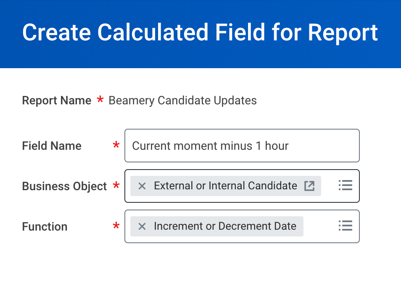Viewport: 401px width, 292px height.
Task: Click empty area in Function field
Action: [x=320, y=226]
